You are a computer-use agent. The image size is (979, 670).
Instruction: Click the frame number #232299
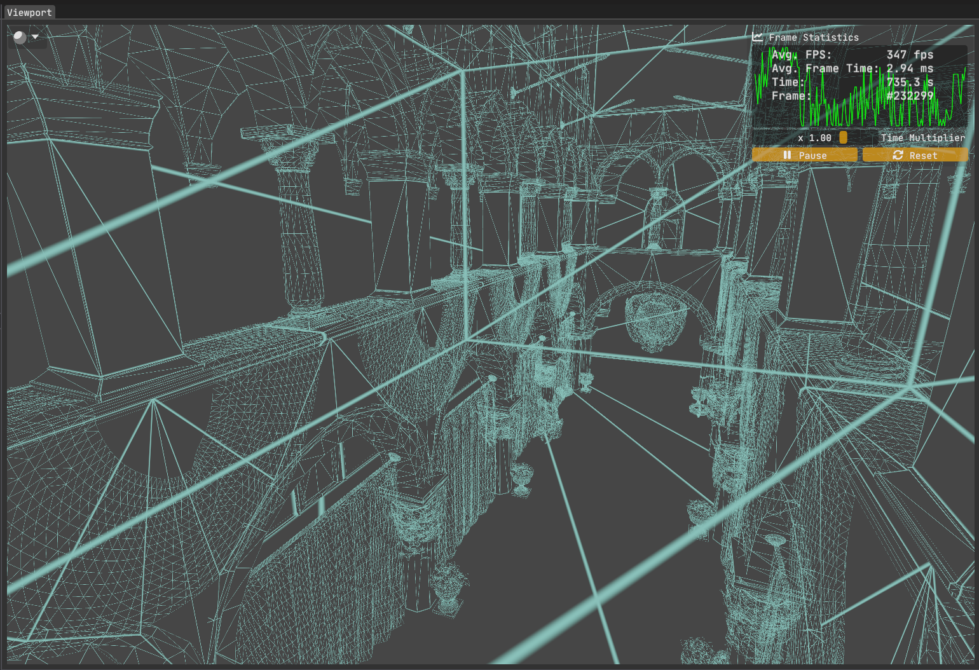[x=910, y=96]
